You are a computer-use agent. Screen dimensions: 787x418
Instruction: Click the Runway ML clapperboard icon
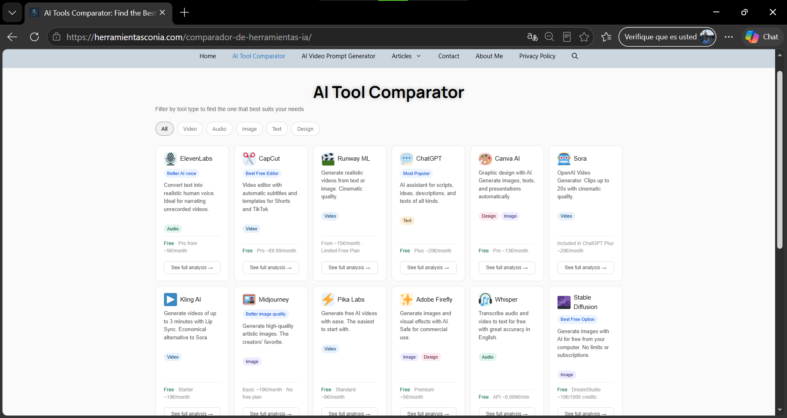[x=328, y=159]
